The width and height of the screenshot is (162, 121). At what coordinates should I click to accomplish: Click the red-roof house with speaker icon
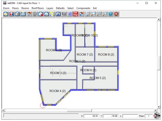click(x=29, y=14)
